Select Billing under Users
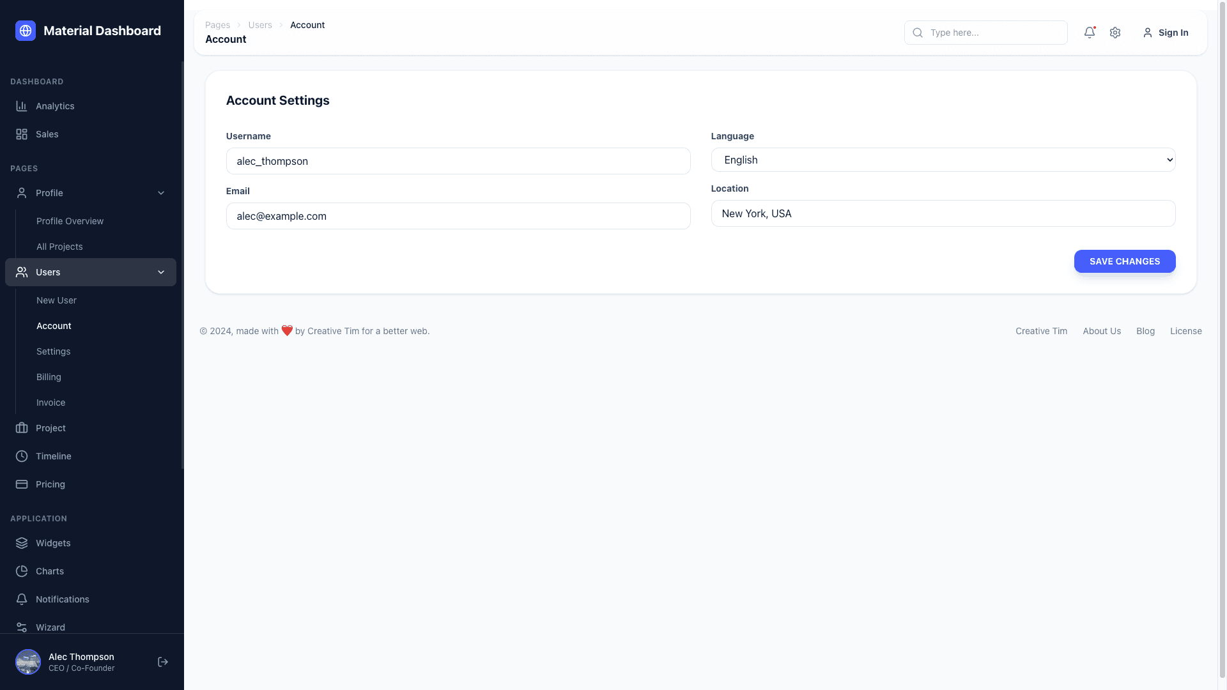This screenshot has height=690, width=1227. (49, 377)
